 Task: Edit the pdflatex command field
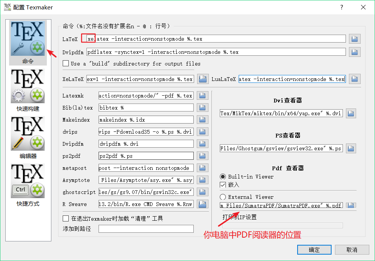coord(216,52)
